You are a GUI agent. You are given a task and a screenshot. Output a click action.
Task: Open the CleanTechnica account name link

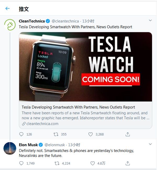[x=32, y=21]
